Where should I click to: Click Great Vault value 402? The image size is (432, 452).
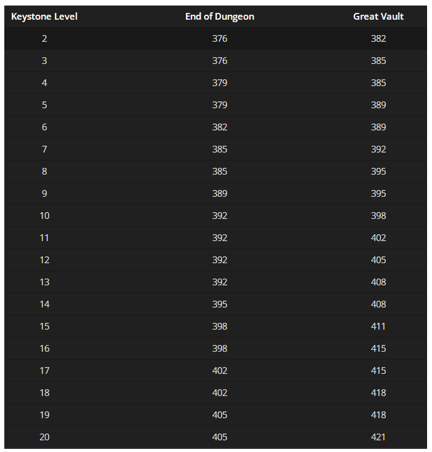pos(378,238)
